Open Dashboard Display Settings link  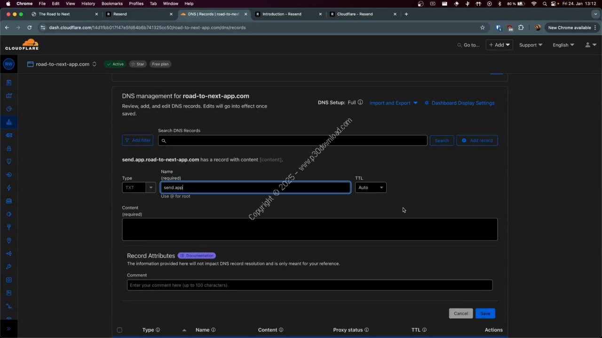tap(459, 103)
